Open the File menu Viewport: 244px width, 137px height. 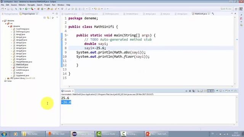[x=2, y=5]
